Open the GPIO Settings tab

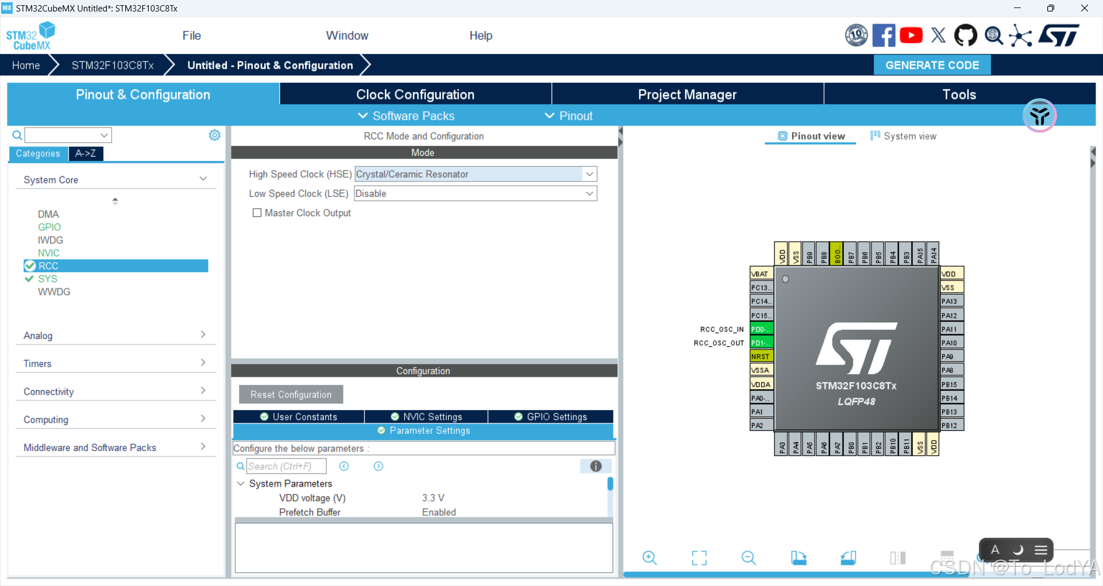coord(551,417)
